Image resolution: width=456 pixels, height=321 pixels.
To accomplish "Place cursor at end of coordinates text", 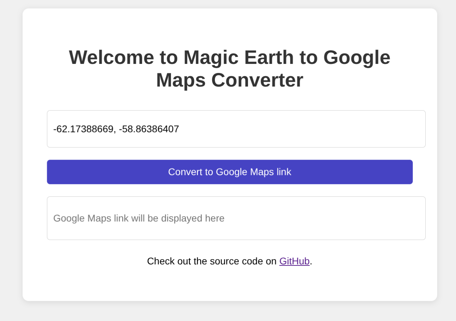I will [179, 129].
